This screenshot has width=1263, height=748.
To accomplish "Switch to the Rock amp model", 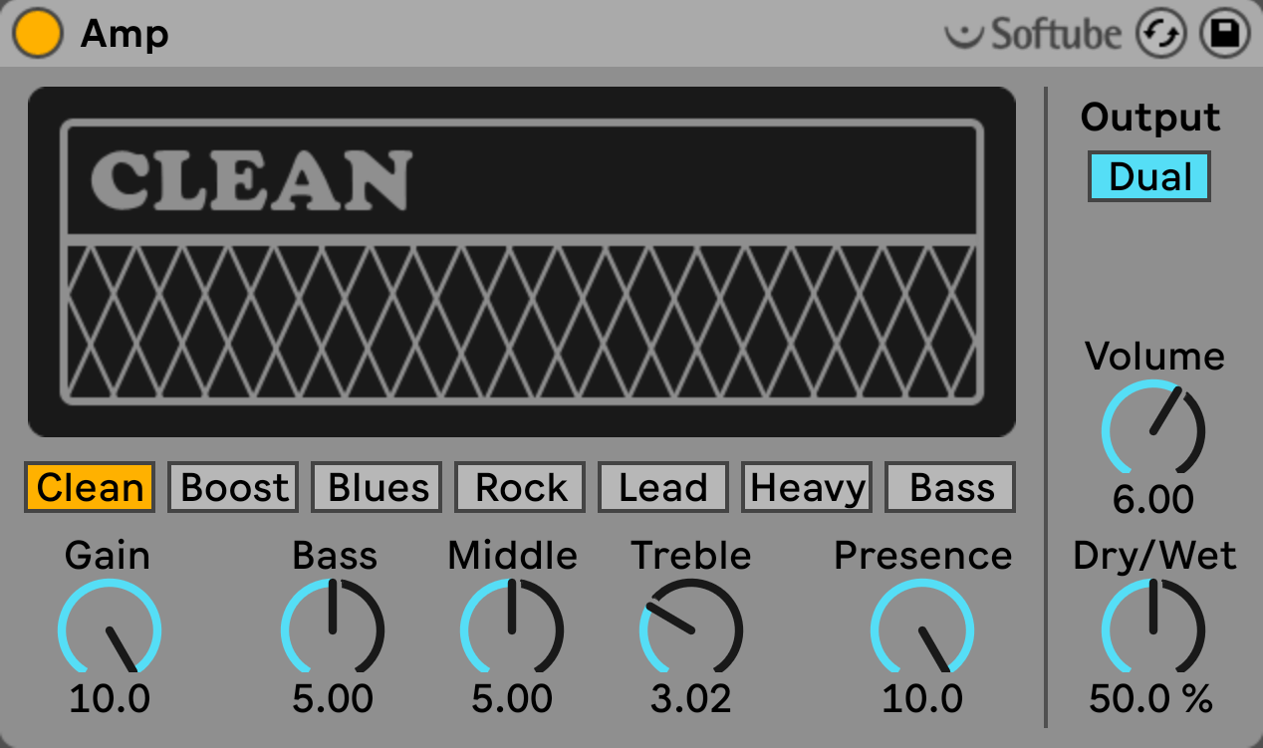I will (521, 487).
